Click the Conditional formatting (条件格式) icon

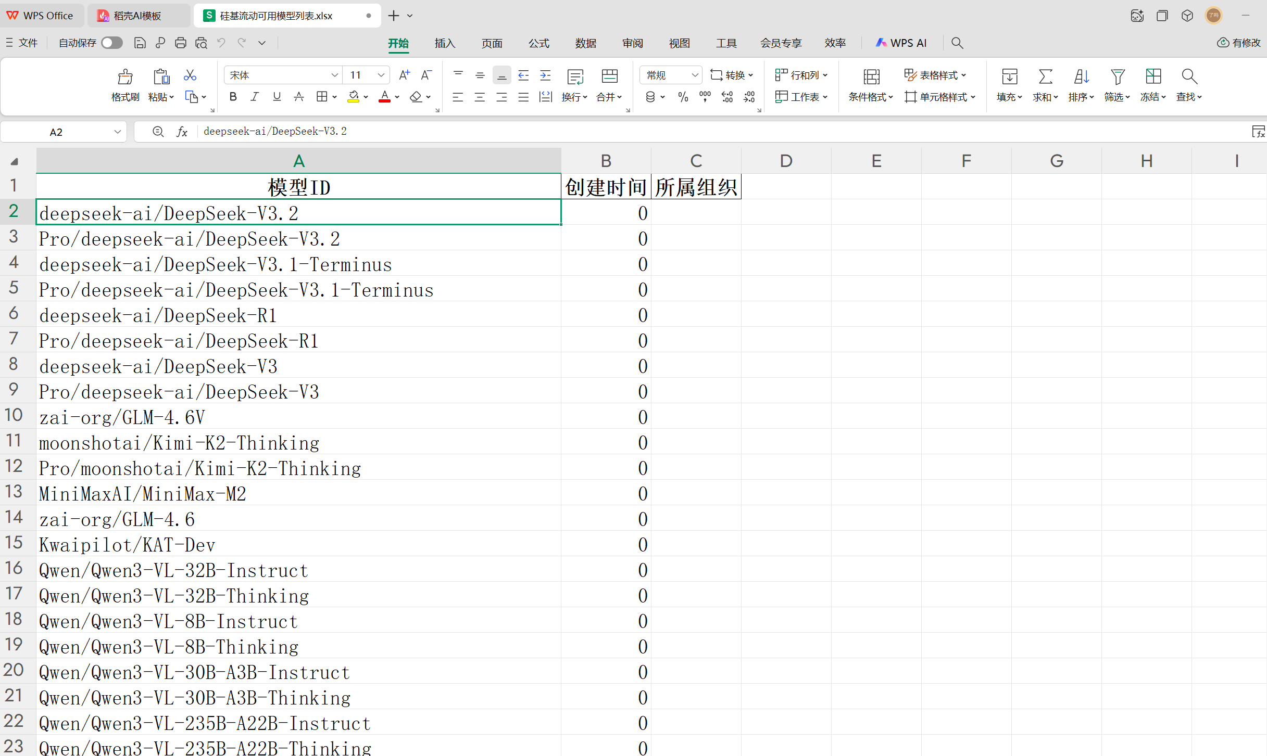click(x=871, y=77)
